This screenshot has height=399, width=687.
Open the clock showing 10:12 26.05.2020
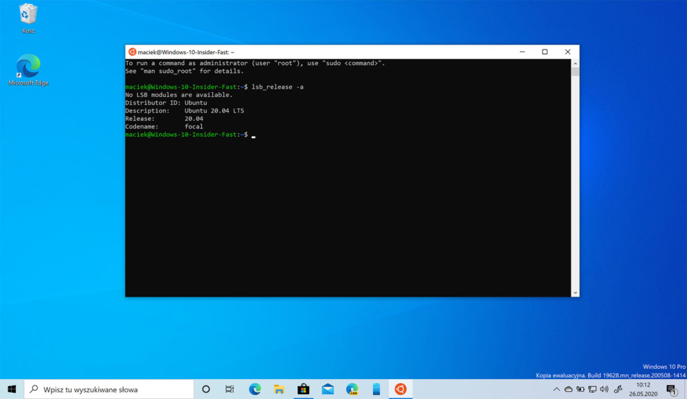(x=643, y=389)
